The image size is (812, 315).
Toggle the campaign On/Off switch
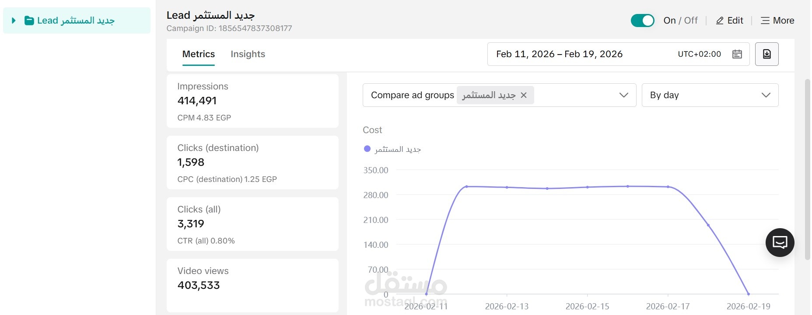(642, 20)
